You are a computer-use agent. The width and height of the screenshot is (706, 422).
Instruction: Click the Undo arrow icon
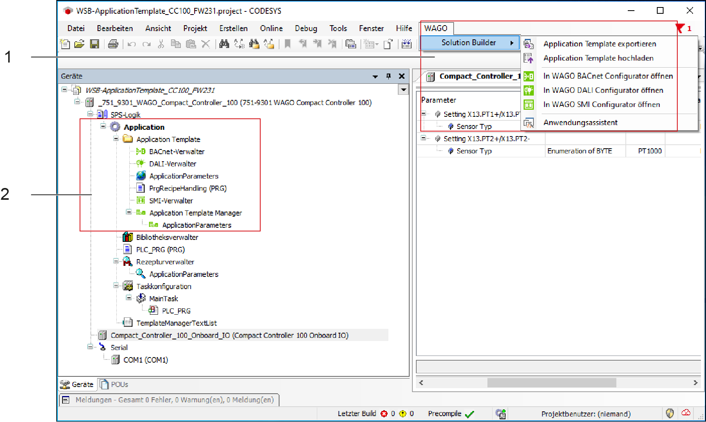pos(132,44)
